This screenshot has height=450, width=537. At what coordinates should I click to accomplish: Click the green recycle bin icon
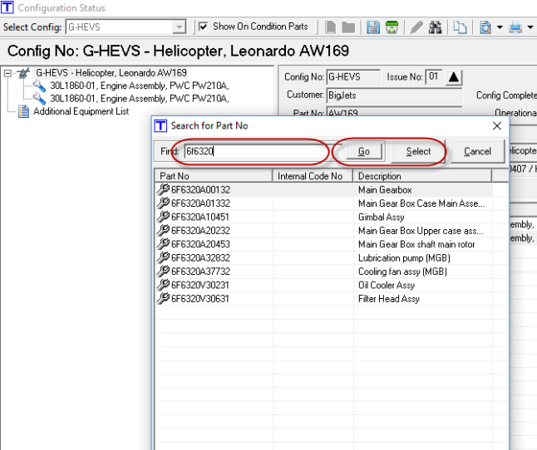coord(392,27)
